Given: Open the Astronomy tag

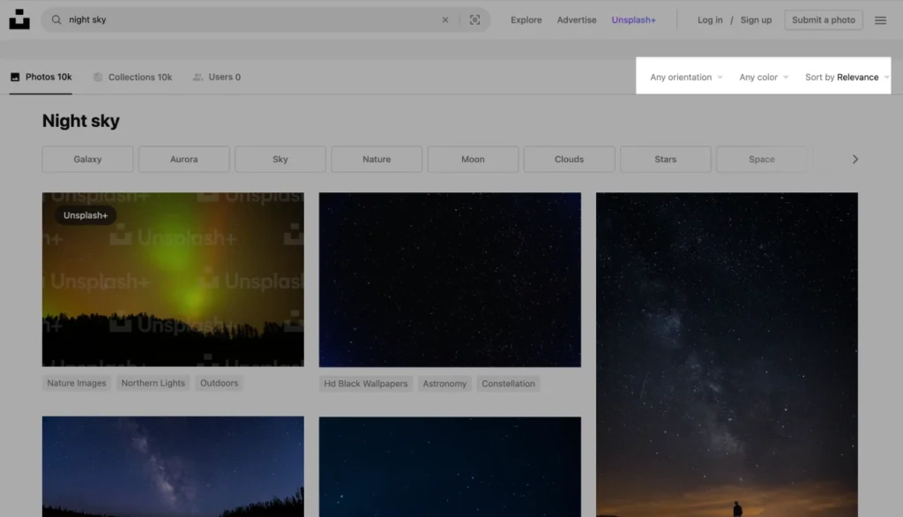Looking at the screenshot, I should [x=444, y=383].
